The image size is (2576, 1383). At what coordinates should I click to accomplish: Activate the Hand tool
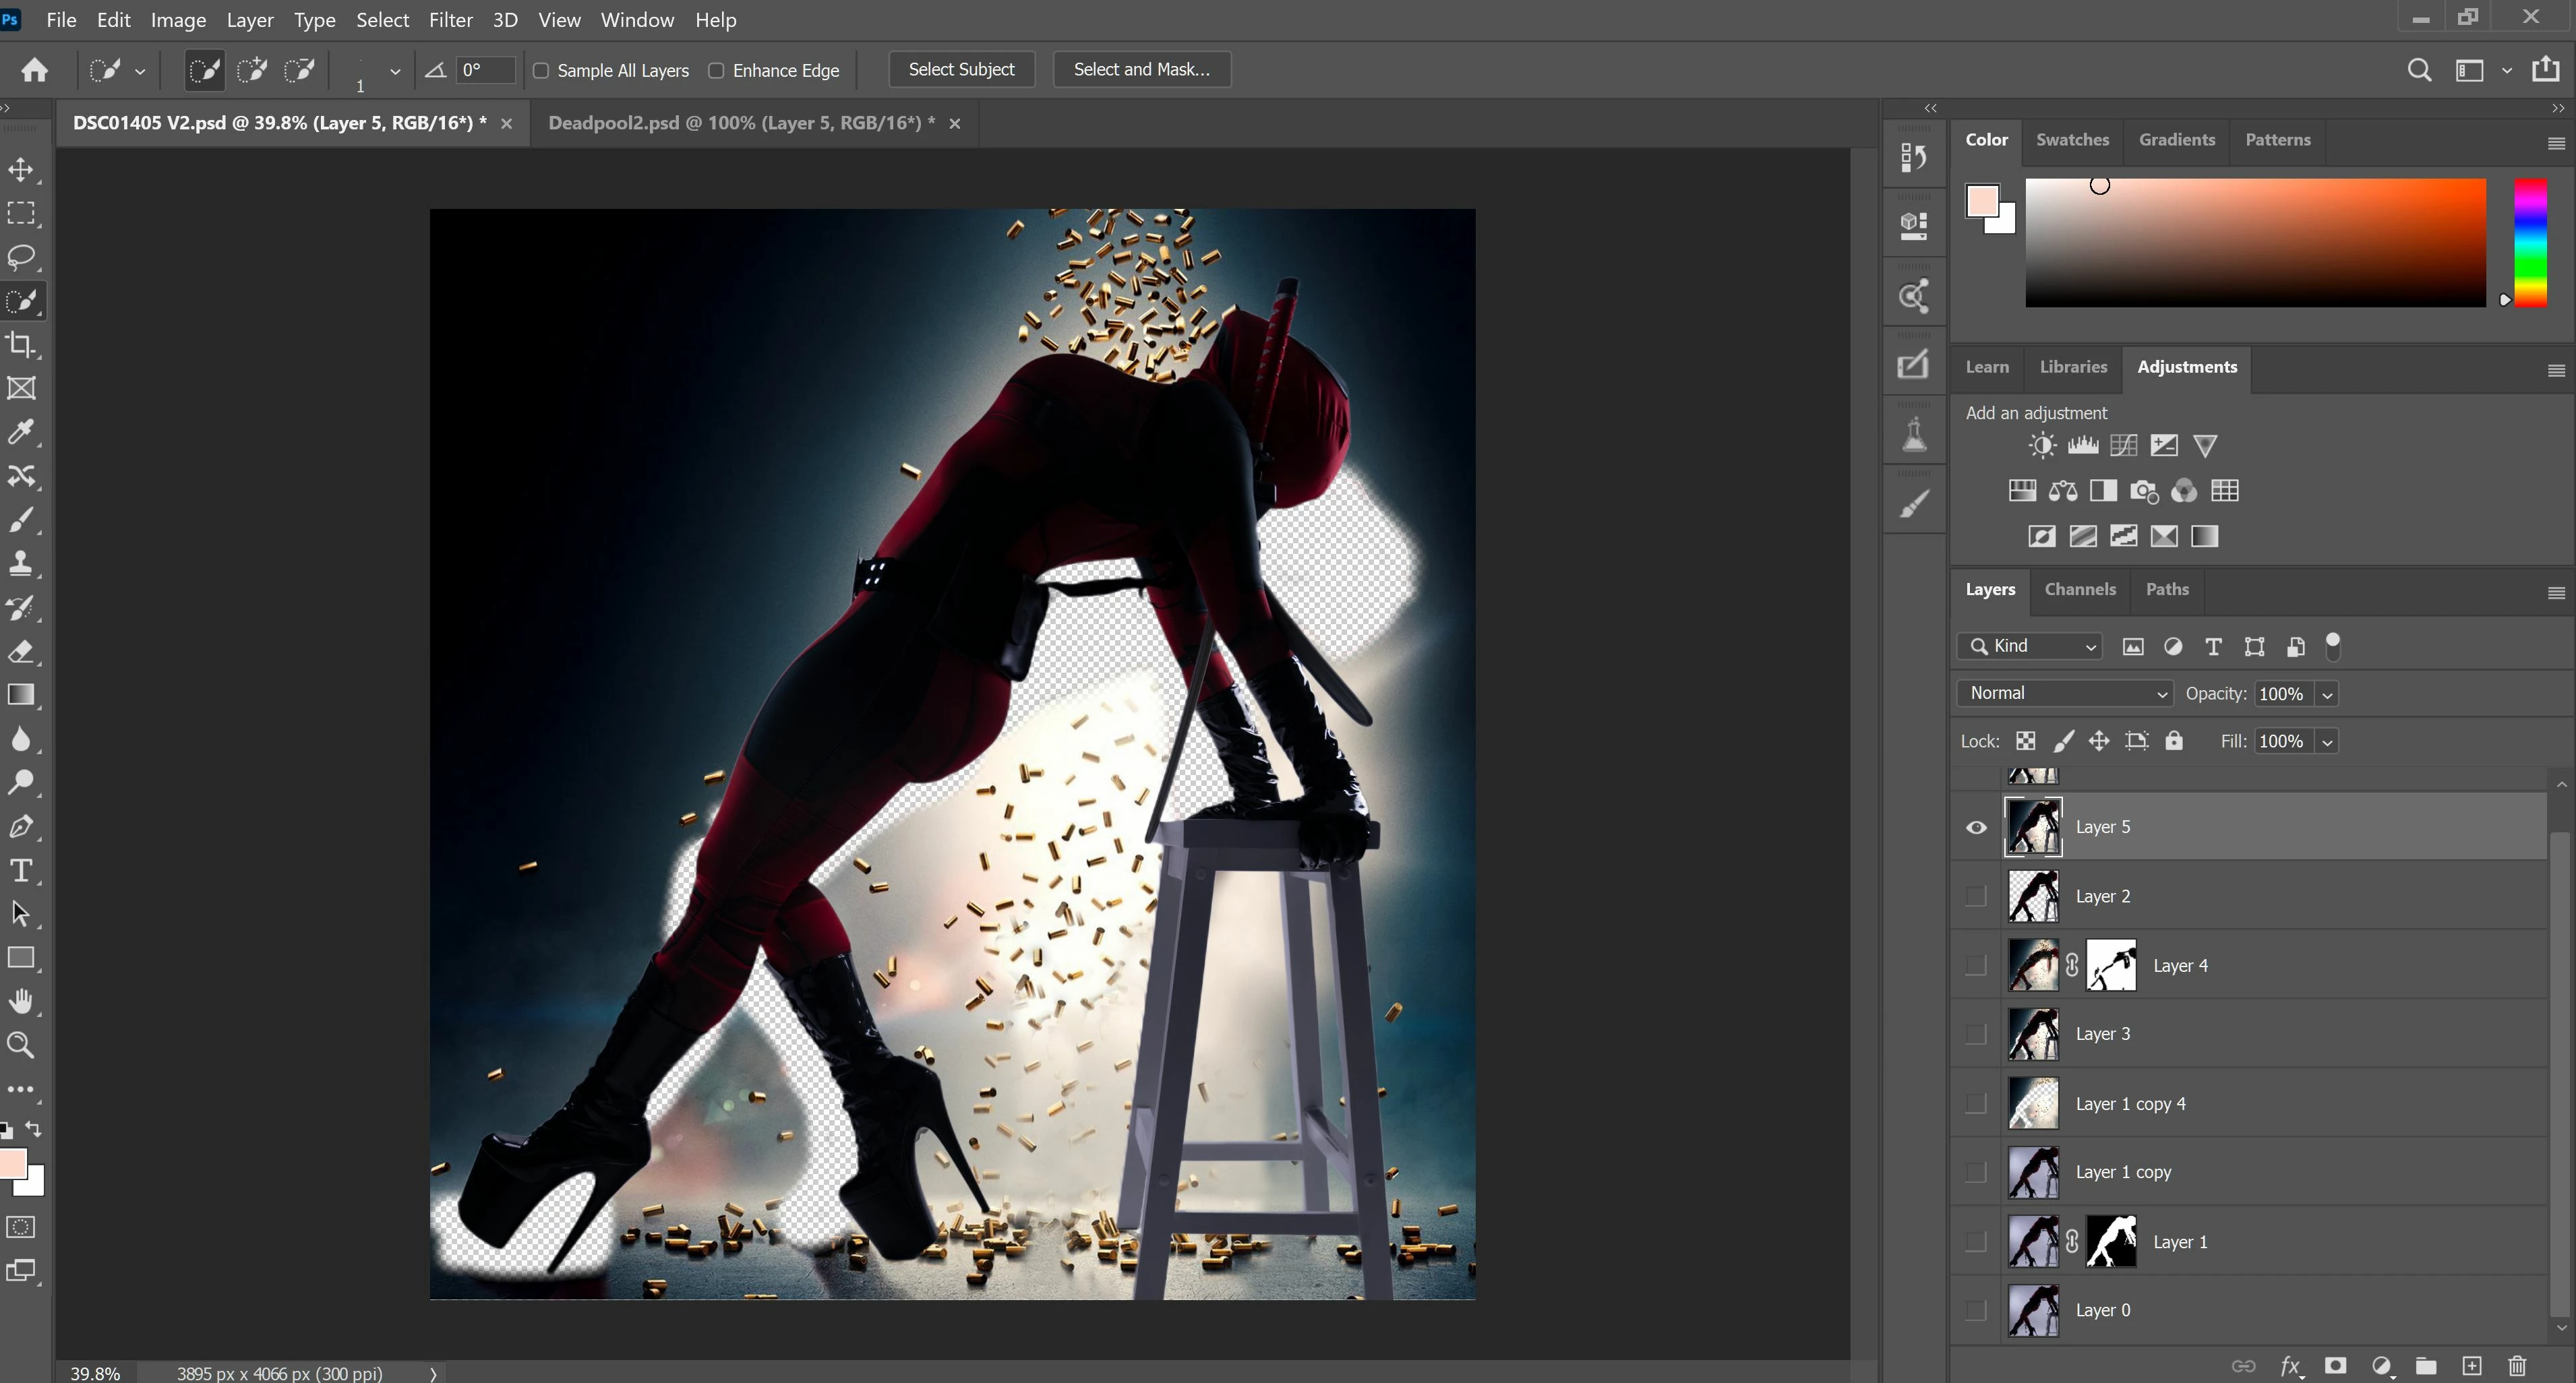tap(21, 1001)
